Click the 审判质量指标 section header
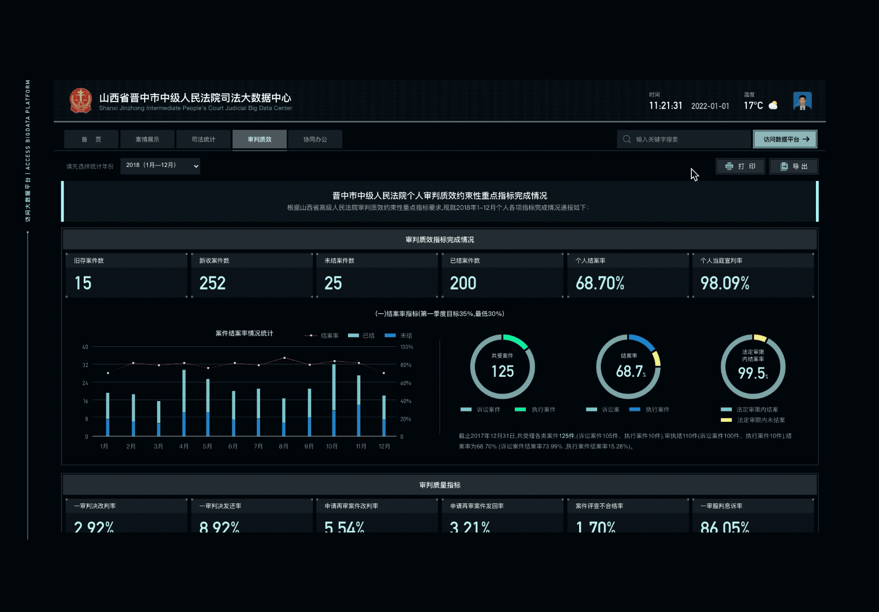This screenshot has width=879, height=612. (439, 485)
